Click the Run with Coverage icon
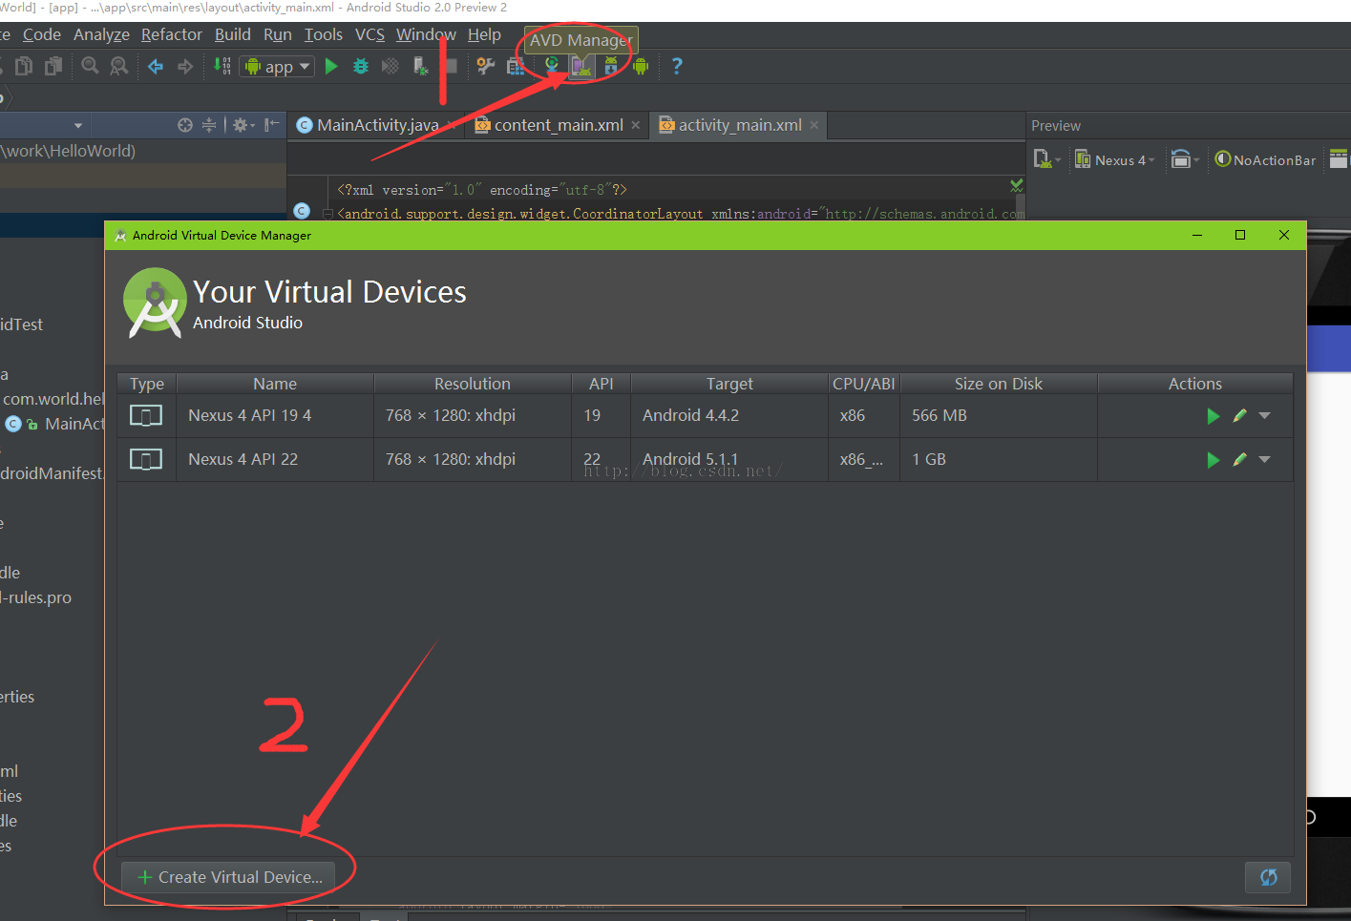 (391, 66)
